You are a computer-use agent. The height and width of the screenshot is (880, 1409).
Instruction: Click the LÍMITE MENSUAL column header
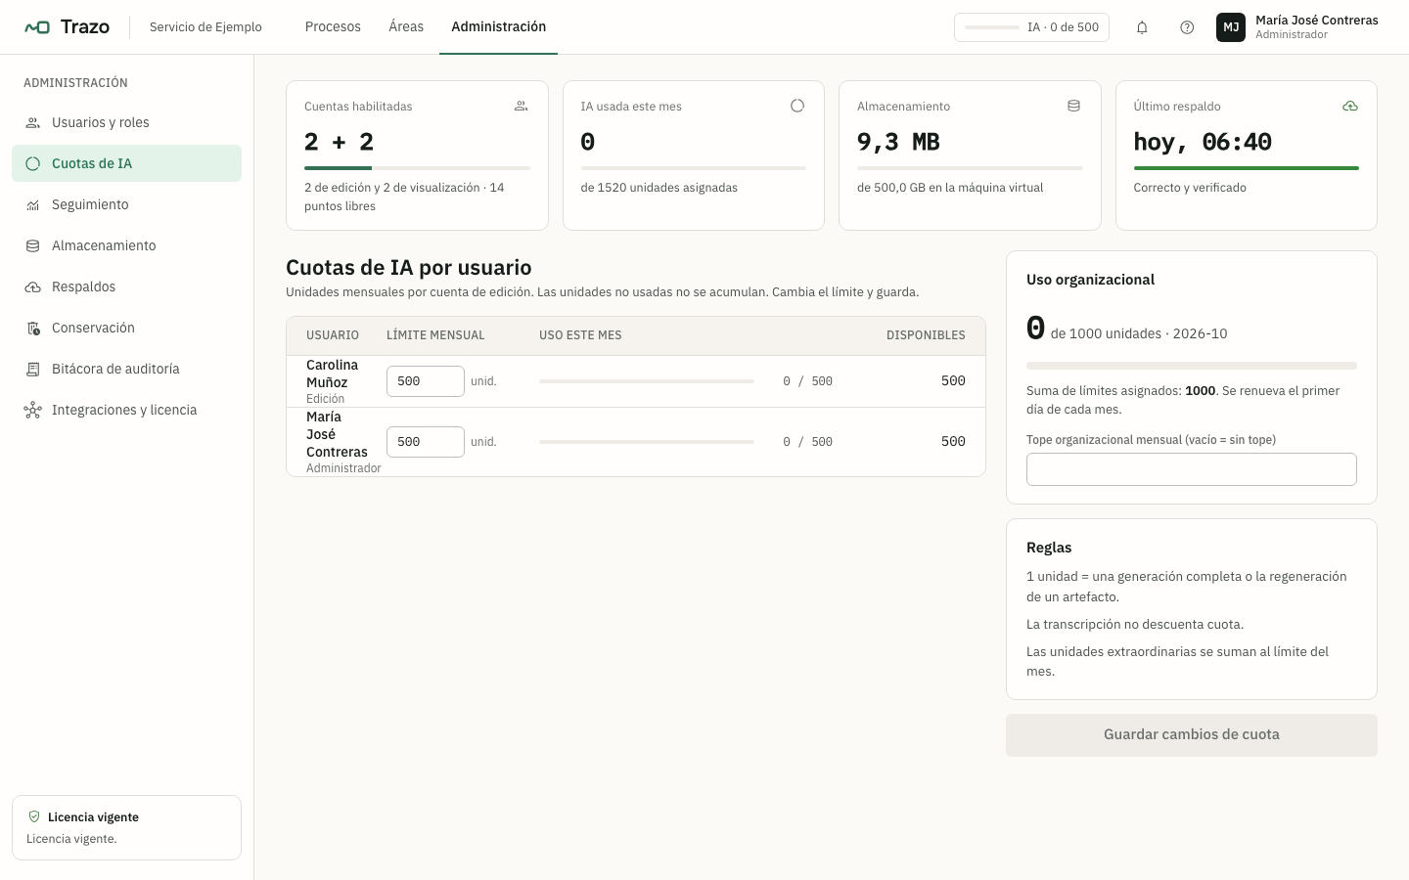tap(435, 335)
